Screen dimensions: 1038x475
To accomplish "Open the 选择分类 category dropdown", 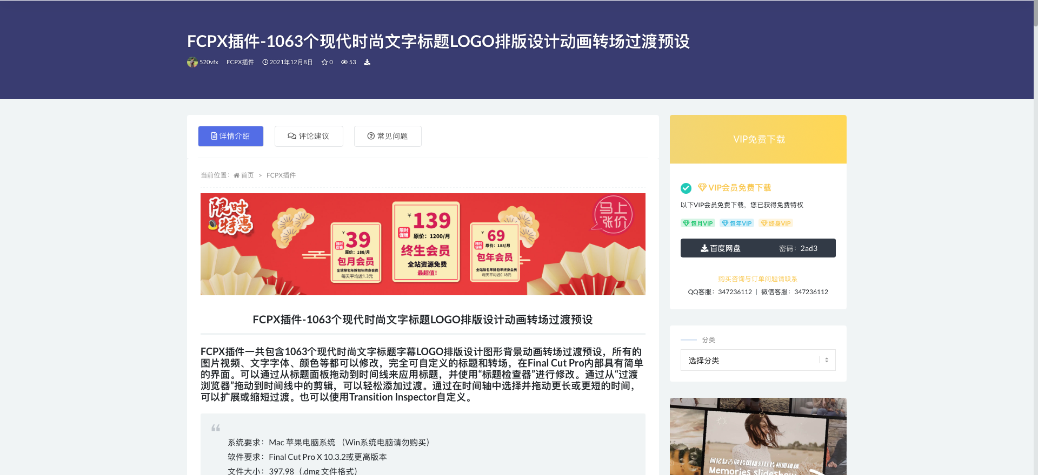I will click(x=758, y=360).
